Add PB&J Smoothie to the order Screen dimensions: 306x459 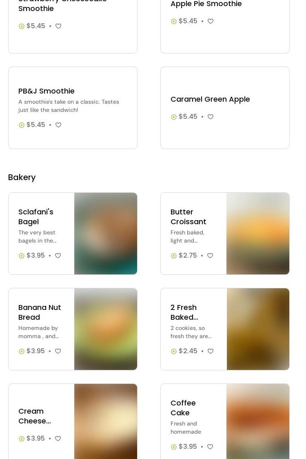click(22, 125)
